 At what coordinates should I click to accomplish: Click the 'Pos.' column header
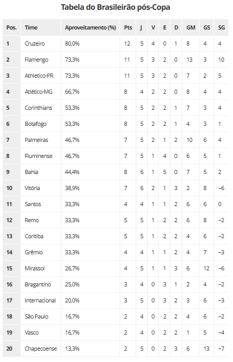click(x=11, y=27)
